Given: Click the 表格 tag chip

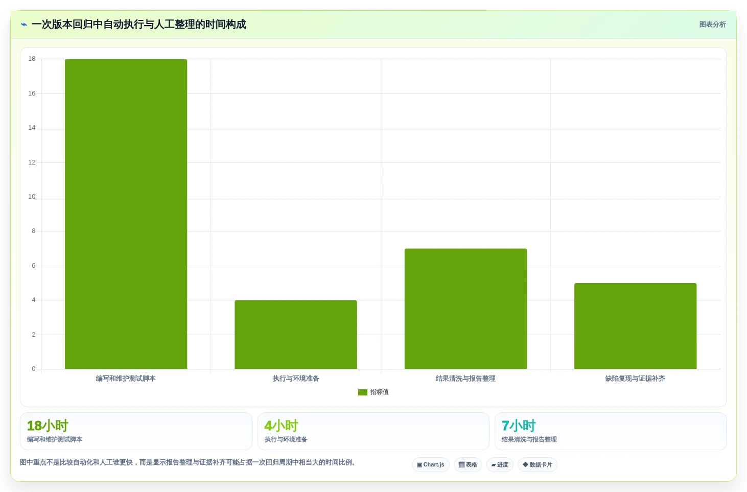Looking at the screenshot, I should [x=468, y=465].
